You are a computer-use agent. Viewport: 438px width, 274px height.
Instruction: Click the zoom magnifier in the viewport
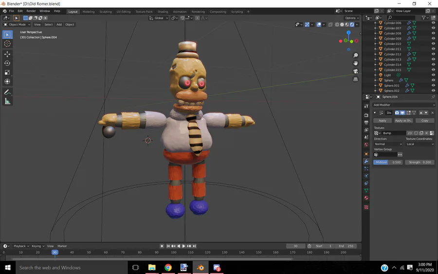point(356,55)
